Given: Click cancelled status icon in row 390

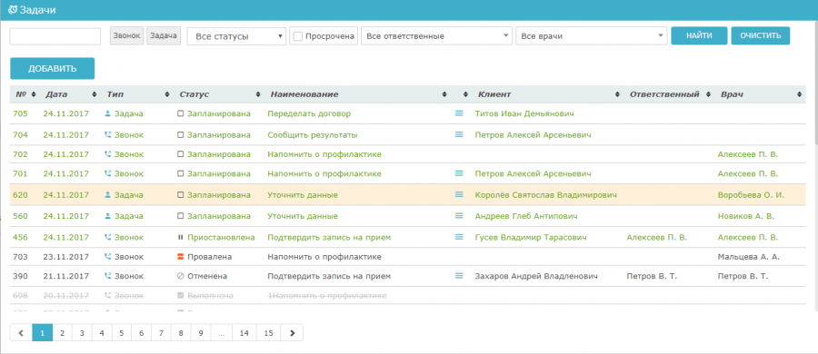Looking at the screenshot, I should 181,276.
